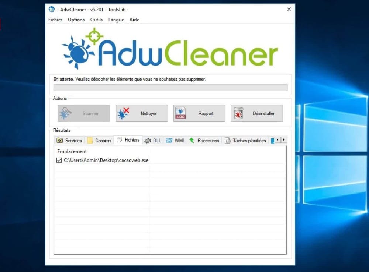
Task: Click the Rapport button
Action: pos(199,113)
